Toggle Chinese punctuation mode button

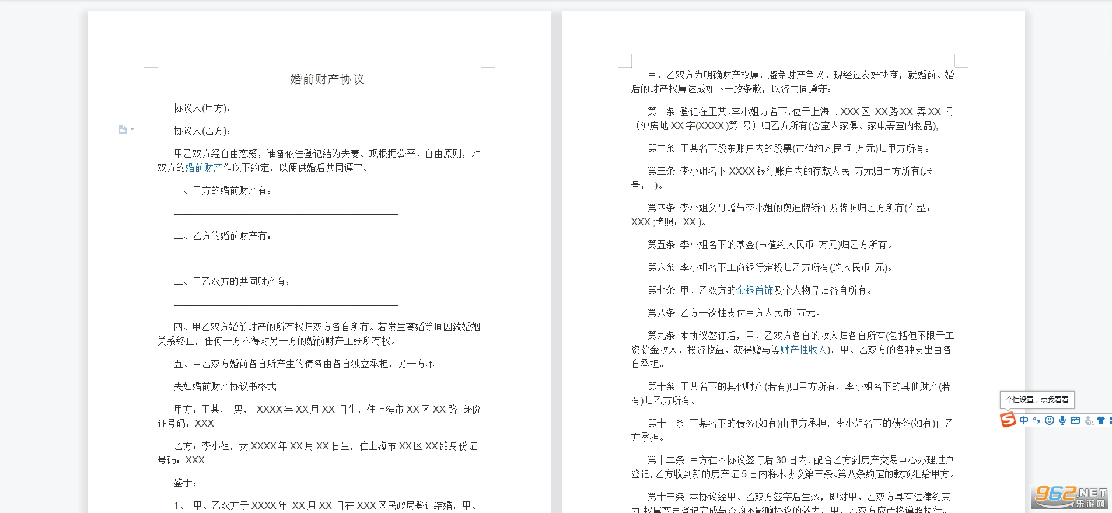click(x=1037, y=420)
